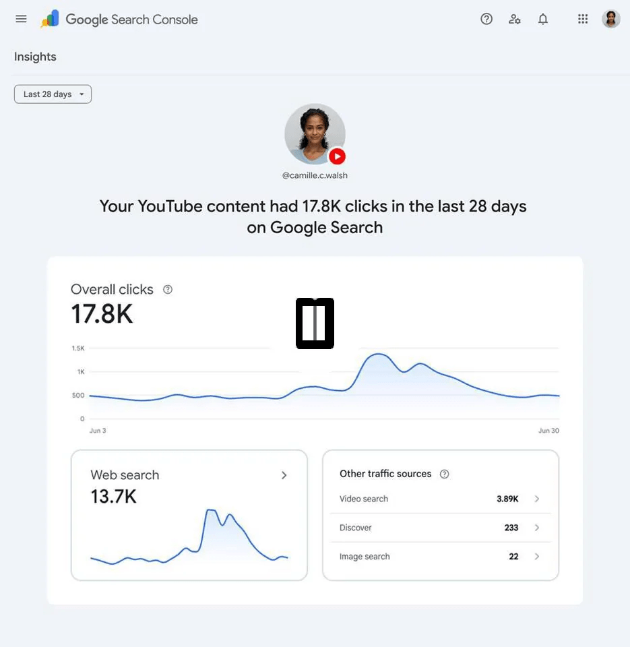Click the pause button overlay
The image size is (630, 647).
coord(315,323)
